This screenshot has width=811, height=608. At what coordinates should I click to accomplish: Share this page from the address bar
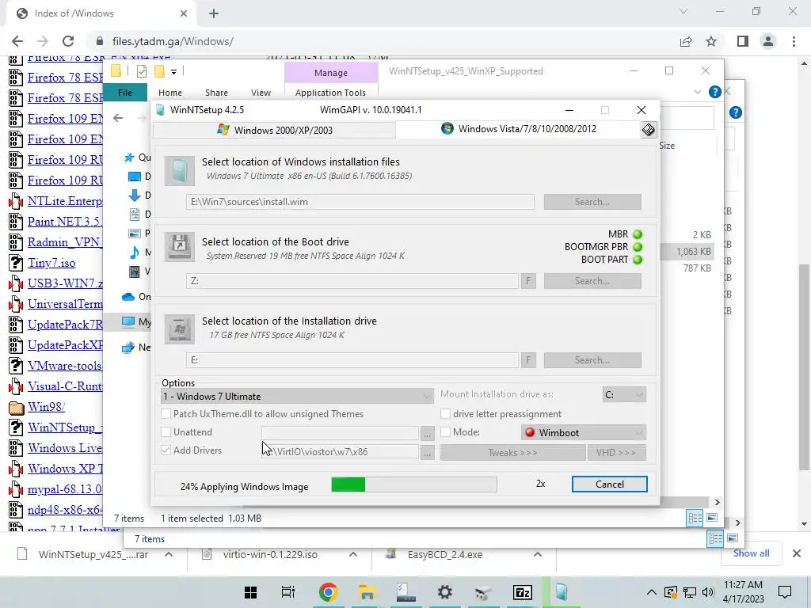pos(686,41)
